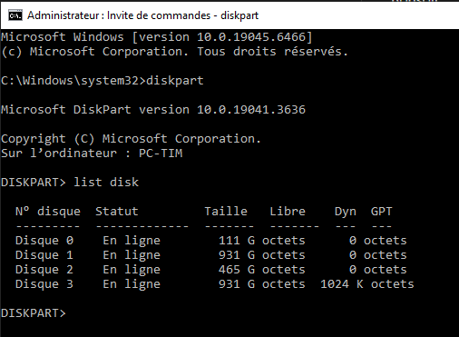Screen dimensions: 459x337
Task: Click the 'GPT' column header
Action: coord(381,212)
